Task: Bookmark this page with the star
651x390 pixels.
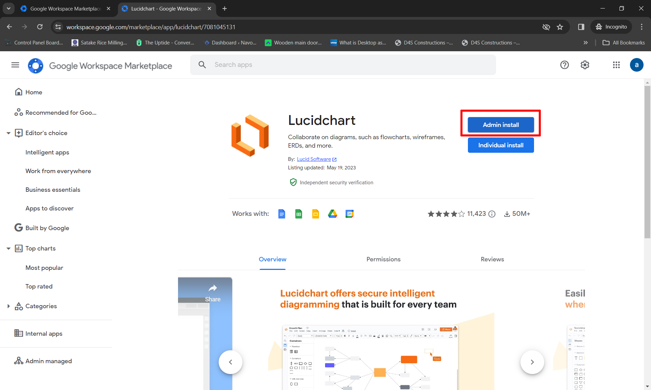Action: coord(560,27)
